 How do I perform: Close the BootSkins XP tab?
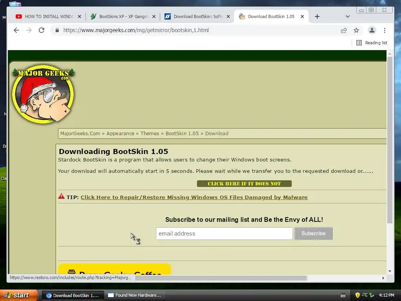(154, 16)
